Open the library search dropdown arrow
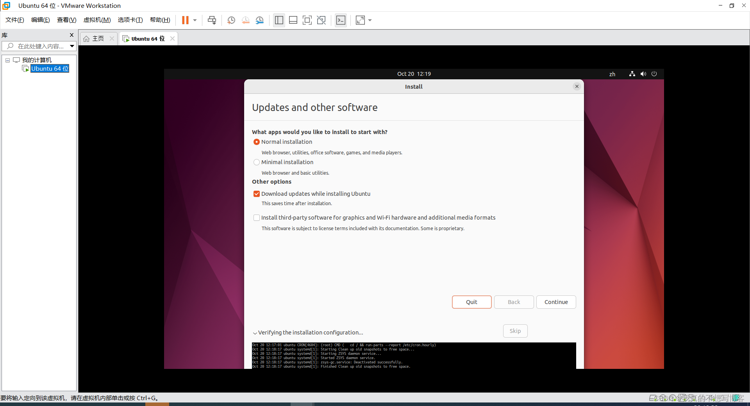This screenshot has height=406, width=750. coord(72,46)
